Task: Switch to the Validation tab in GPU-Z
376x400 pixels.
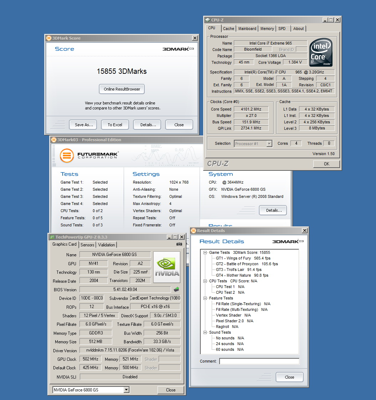Action: tap(106, 245)
